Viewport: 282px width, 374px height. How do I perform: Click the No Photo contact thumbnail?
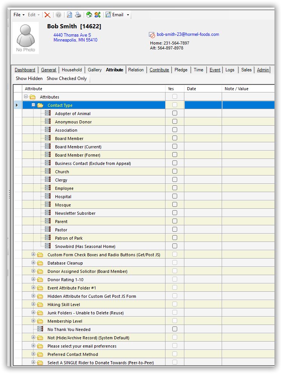pyautogui.click(x=26, y=38)
